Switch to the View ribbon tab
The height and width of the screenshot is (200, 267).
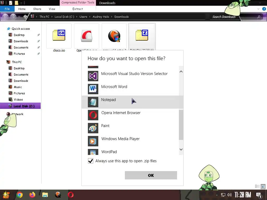tap(52, 9)
